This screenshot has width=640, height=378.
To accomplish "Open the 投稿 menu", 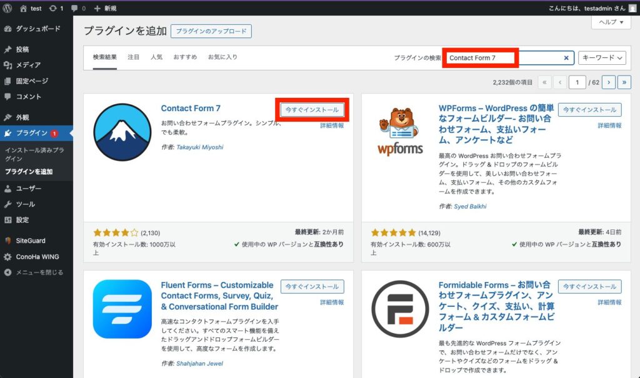I will (36, 49).
